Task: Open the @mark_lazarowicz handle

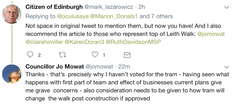Action: click(x=109, y=7)
